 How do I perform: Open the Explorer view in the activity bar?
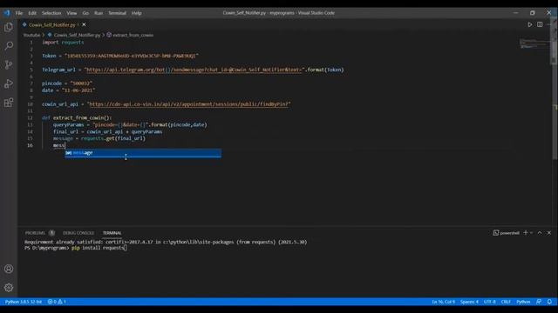pos(9,27)
